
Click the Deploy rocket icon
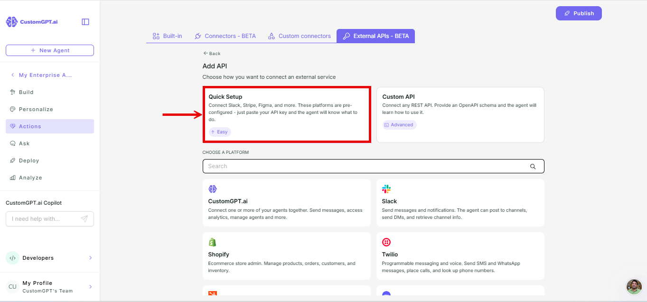click(13, 160)
